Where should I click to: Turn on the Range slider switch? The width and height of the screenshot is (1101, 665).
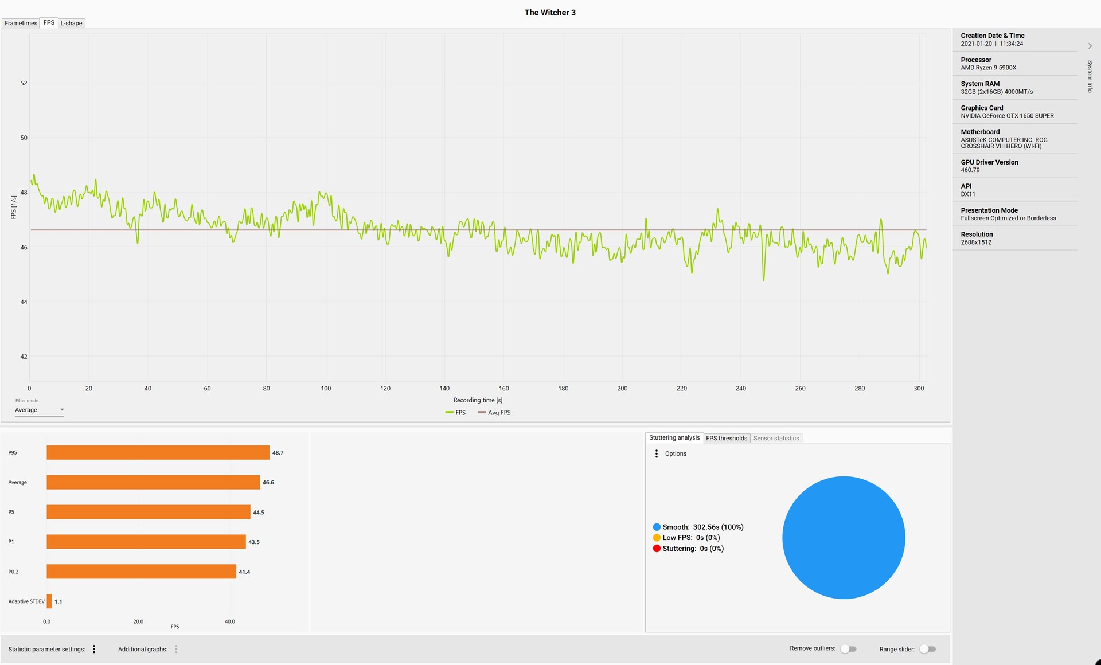[x=927, y=649]
